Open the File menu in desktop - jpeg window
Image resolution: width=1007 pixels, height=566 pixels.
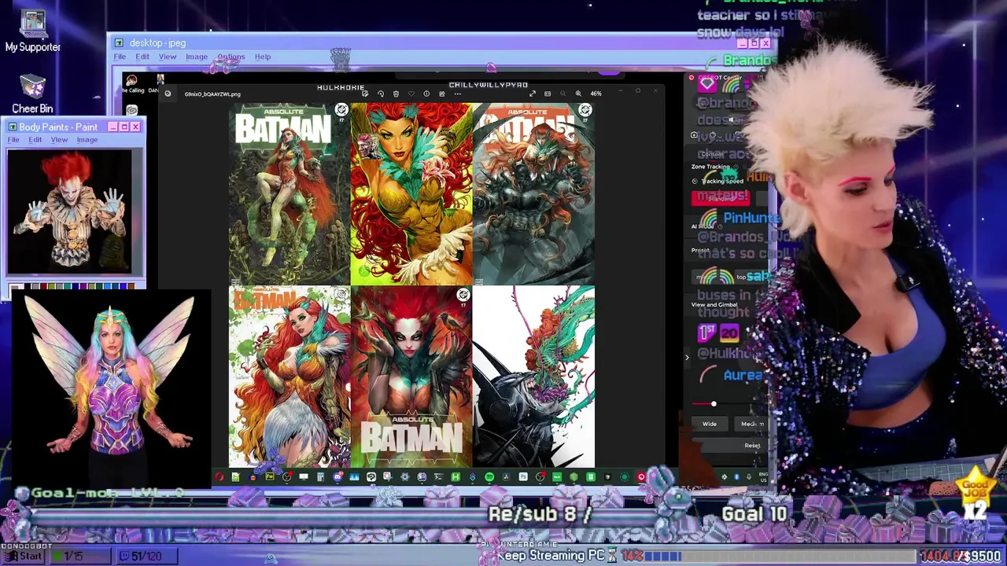[120, 57]
